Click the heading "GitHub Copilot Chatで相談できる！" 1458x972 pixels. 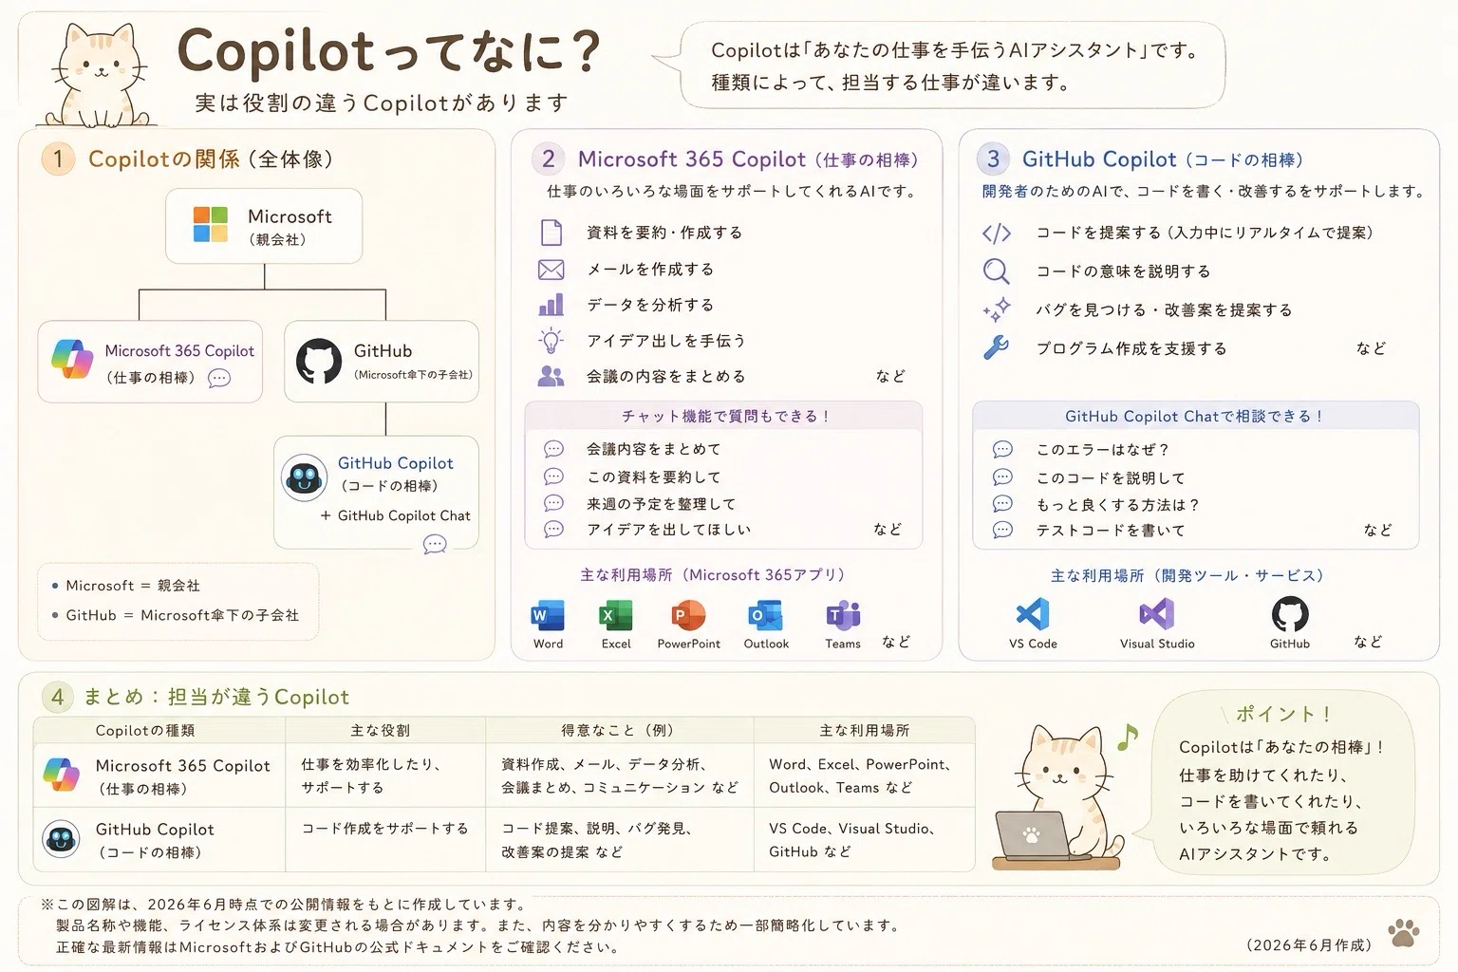pyautogui.click(x=1195, y=416)
